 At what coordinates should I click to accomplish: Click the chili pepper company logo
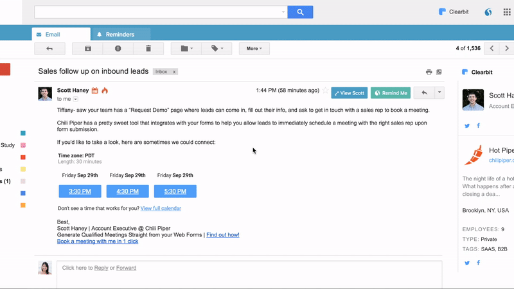(x=474, y=155)
